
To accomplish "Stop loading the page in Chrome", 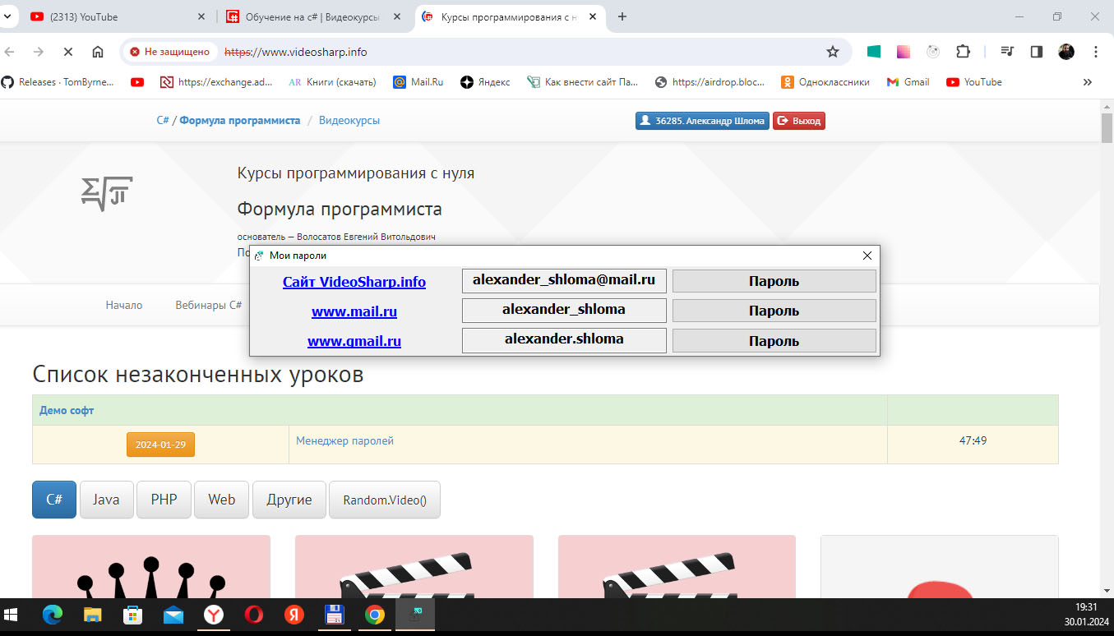I will pos(68,52).
